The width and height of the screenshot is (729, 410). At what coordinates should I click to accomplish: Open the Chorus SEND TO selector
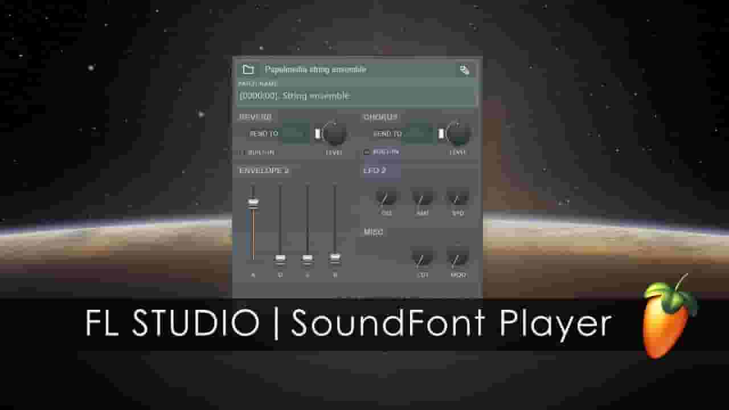coord(419,134)
